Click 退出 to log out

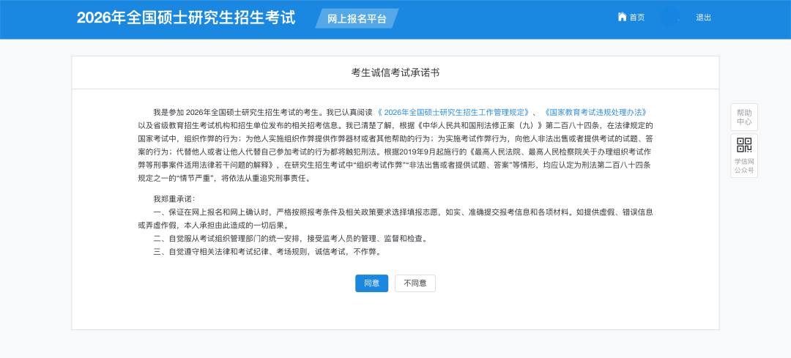(x=703, y=18)
